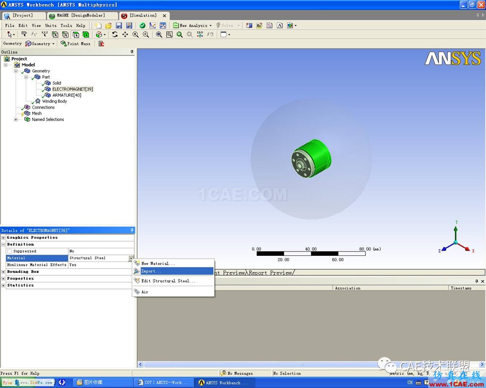Open the Tools menu

tap(66, 26)
